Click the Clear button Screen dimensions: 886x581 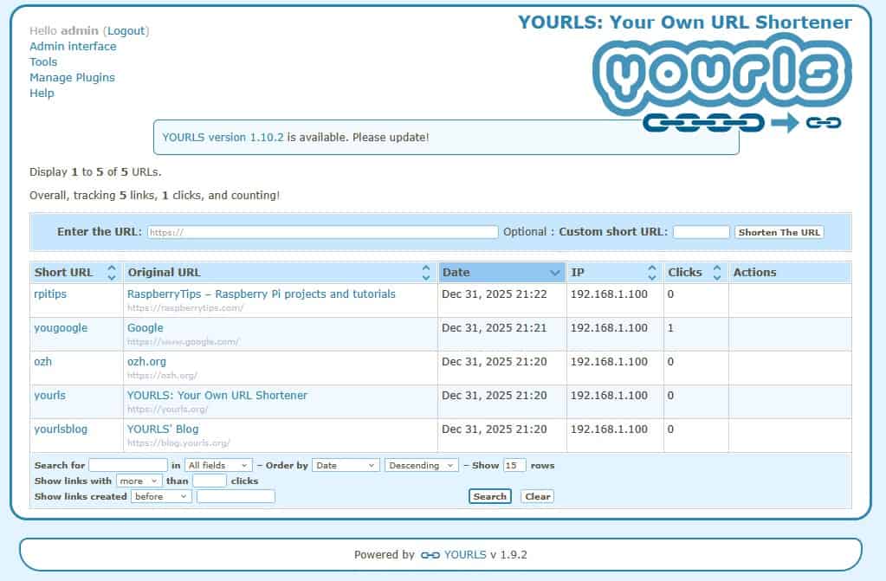(537, 497)
